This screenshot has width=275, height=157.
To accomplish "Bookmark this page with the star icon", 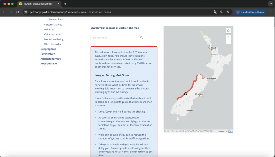I will coord(228,12).
